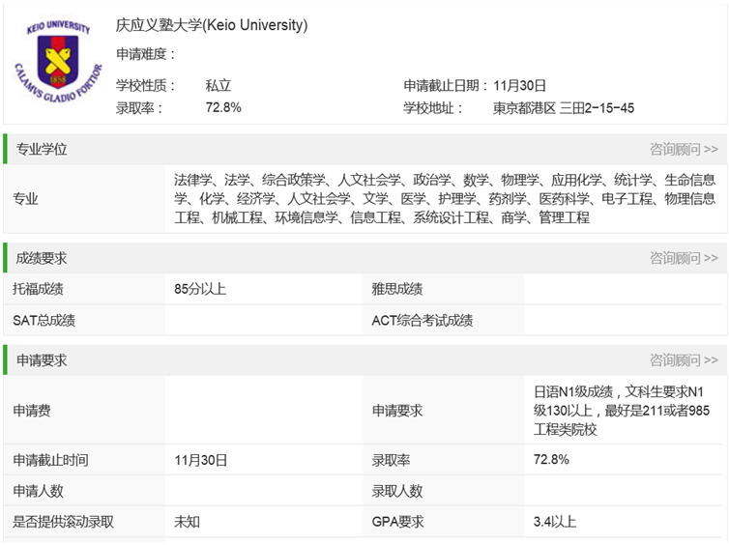Click the 雅思成绩 label
The width and height of the screenshot is (729, 545).
[397, 289]
